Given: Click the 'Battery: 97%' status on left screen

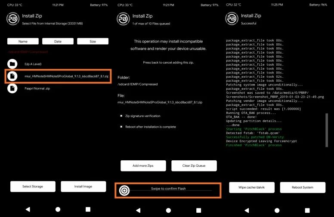Looking at the screenshot, I should coord(99,5).
